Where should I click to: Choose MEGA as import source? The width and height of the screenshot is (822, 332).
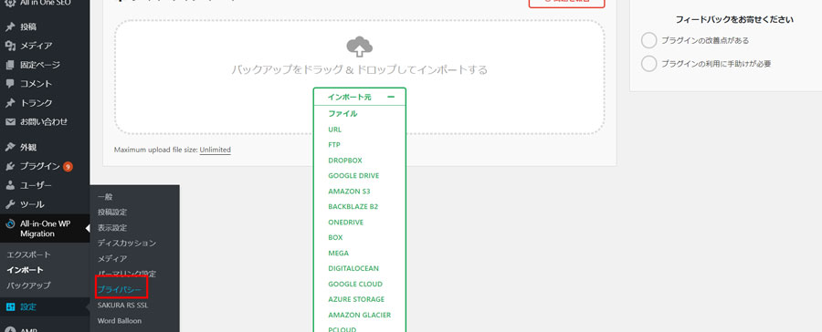(x=338, y=253)
